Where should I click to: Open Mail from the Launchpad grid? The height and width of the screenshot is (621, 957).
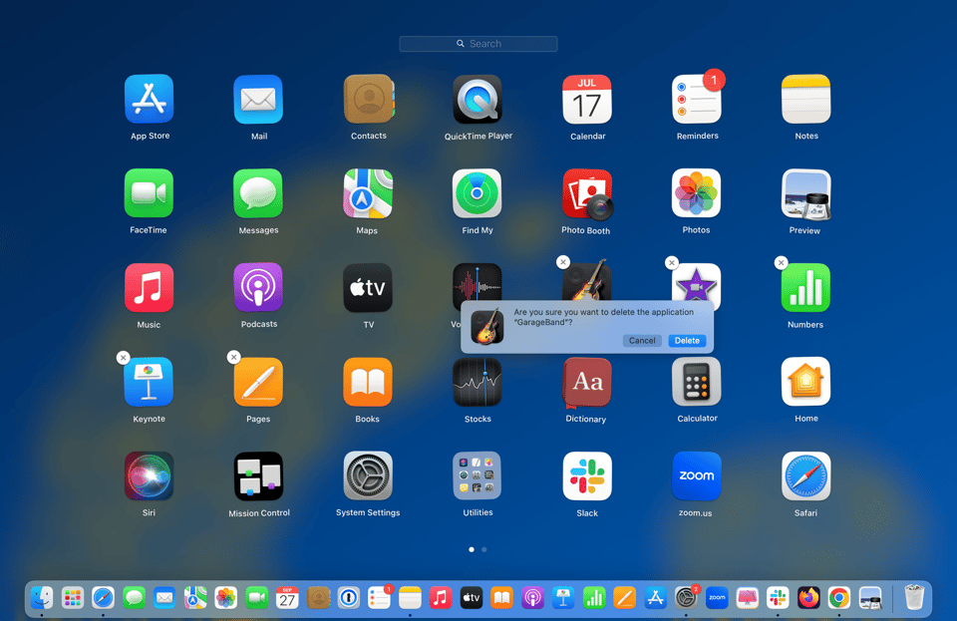[258, 99]
